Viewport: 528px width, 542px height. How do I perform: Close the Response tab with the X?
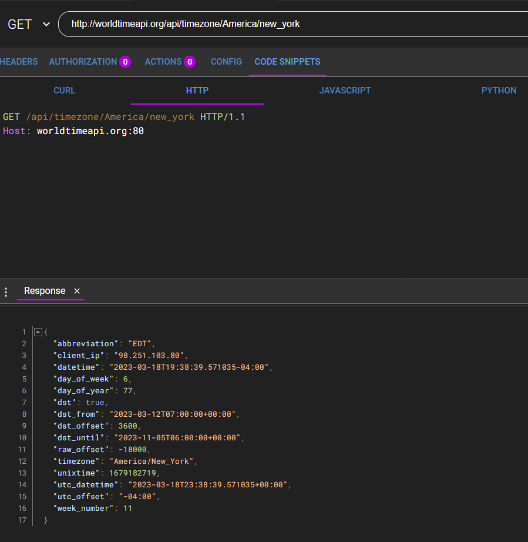[77, 291]
